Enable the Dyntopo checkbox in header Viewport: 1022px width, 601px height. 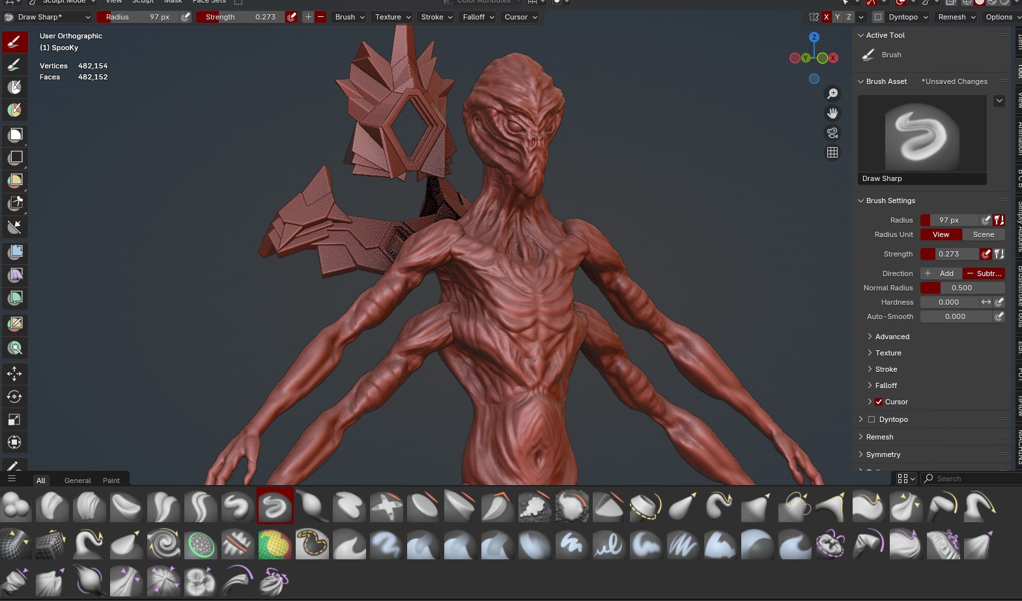tap(878, 17)
